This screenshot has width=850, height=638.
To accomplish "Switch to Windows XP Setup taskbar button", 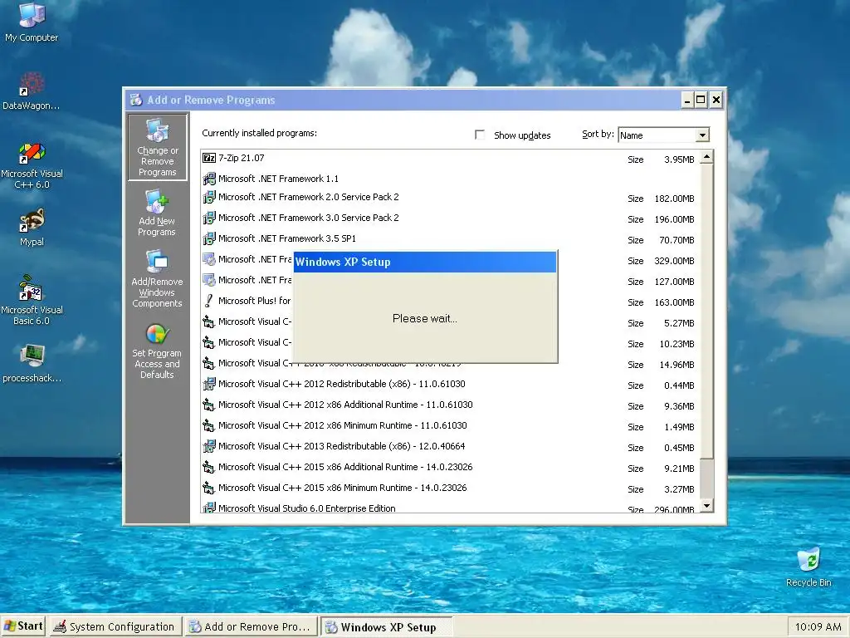I will click(x=386, y=627).
